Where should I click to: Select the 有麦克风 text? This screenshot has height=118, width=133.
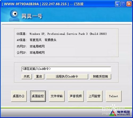point(35,40)
